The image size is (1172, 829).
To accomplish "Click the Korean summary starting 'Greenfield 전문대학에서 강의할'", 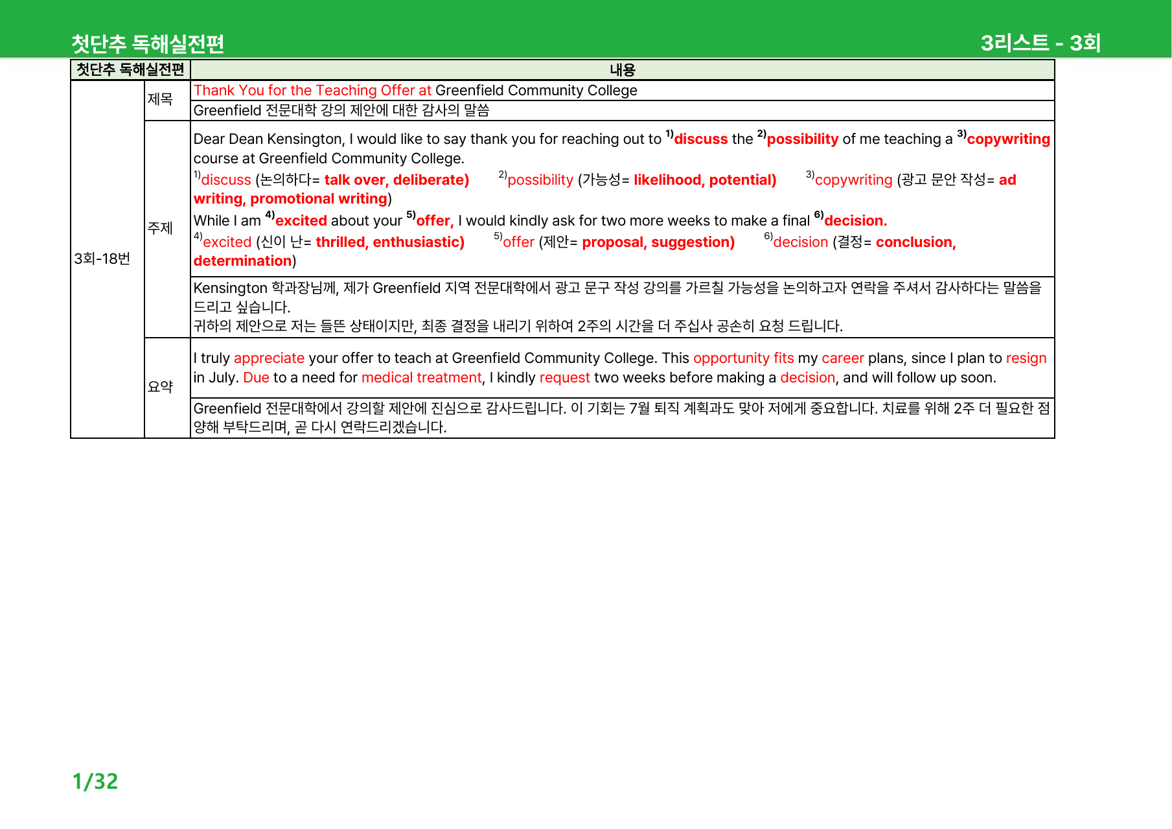I will [622, 417].
